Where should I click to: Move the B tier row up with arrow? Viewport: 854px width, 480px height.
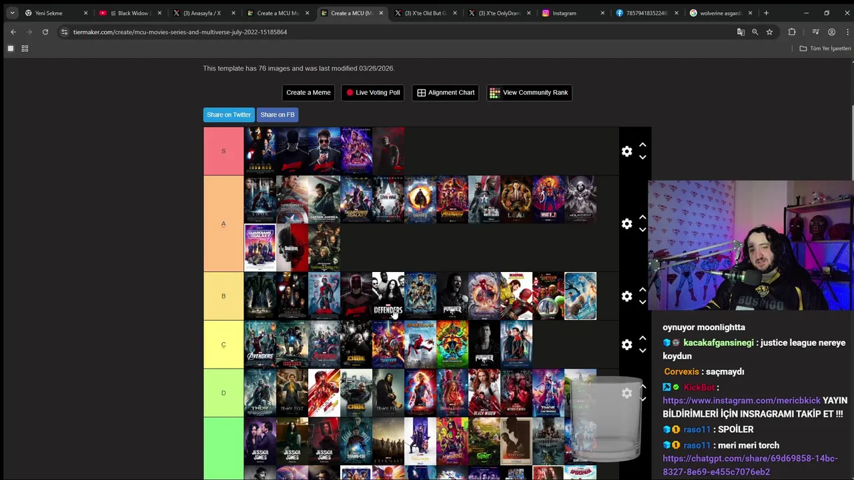pos(643,289)
